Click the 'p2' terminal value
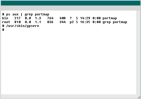141x99 pixels. click(x=72, y=22)
